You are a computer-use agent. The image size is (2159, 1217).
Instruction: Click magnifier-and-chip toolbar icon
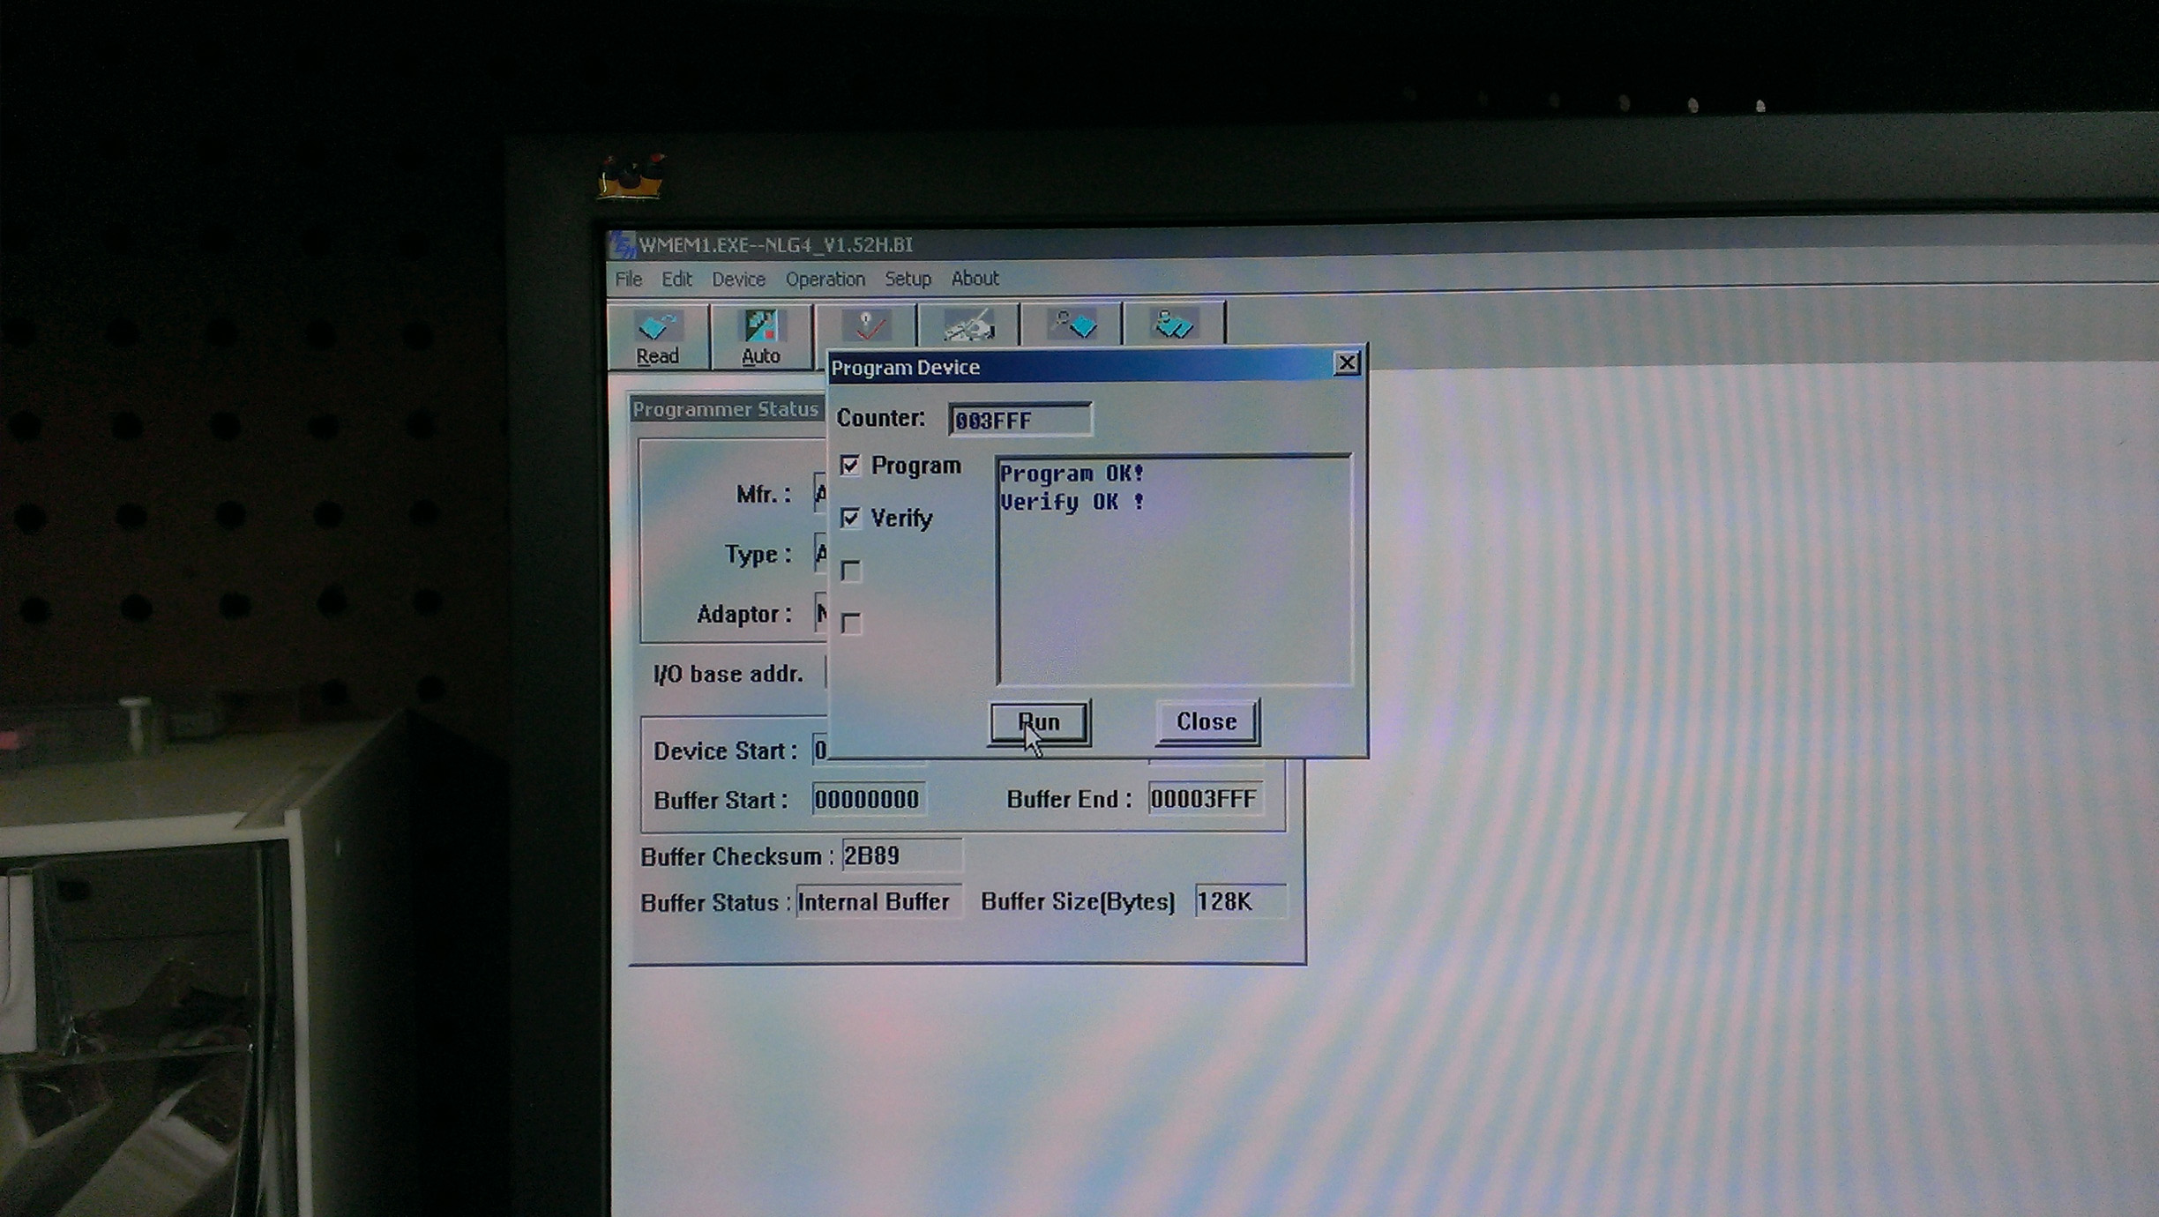click(1072, 325)
